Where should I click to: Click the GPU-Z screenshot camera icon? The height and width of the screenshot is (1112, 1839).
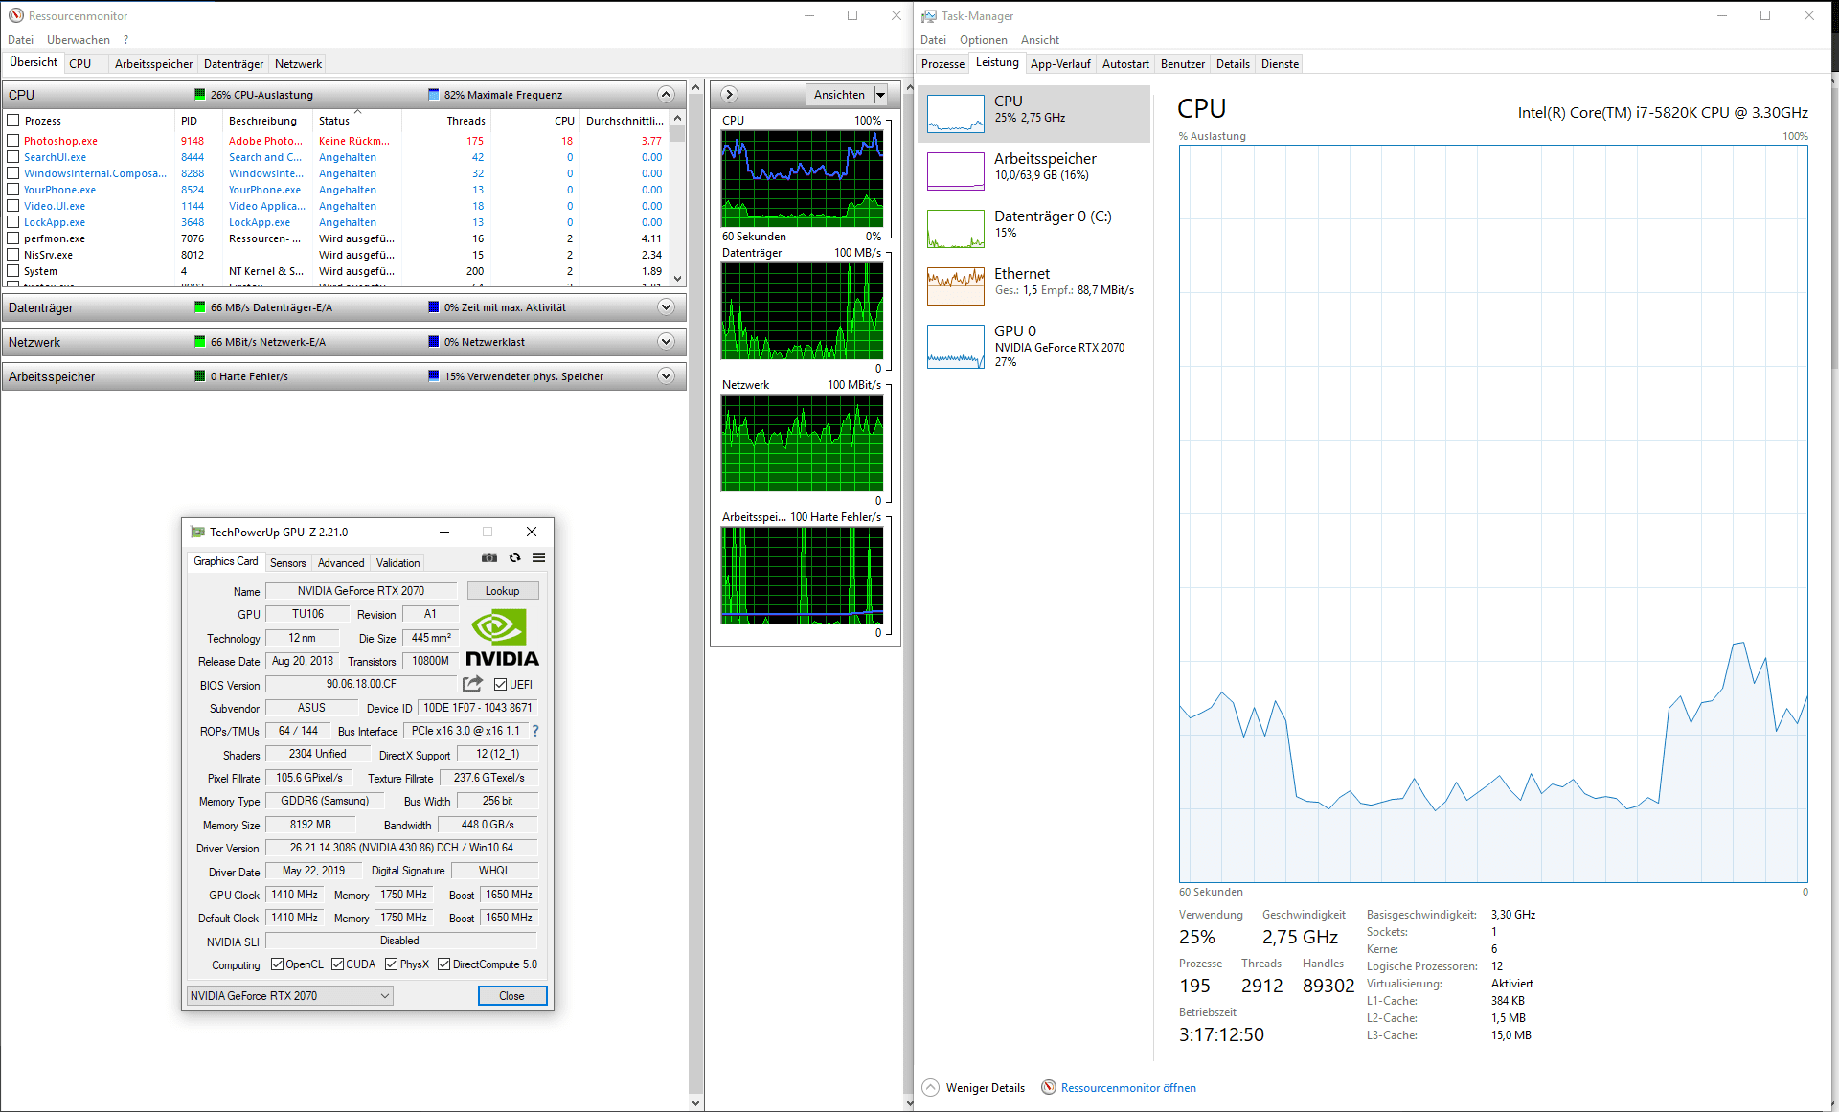point(489,557)
